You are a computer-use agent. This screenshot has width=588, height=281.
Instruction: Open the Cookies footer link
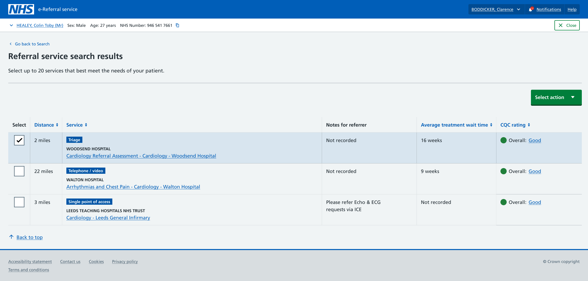[96, 261]
